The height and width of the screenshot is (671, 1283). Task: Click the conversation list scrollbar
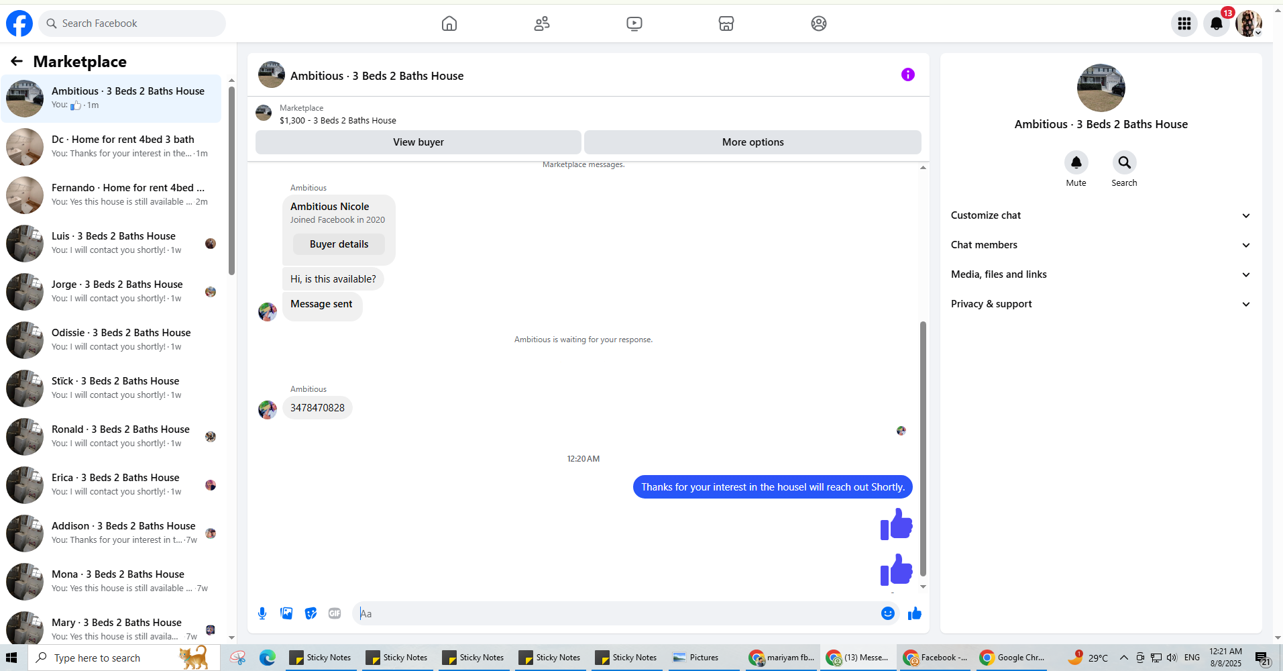pyautogui.click(x=231, y=181)
